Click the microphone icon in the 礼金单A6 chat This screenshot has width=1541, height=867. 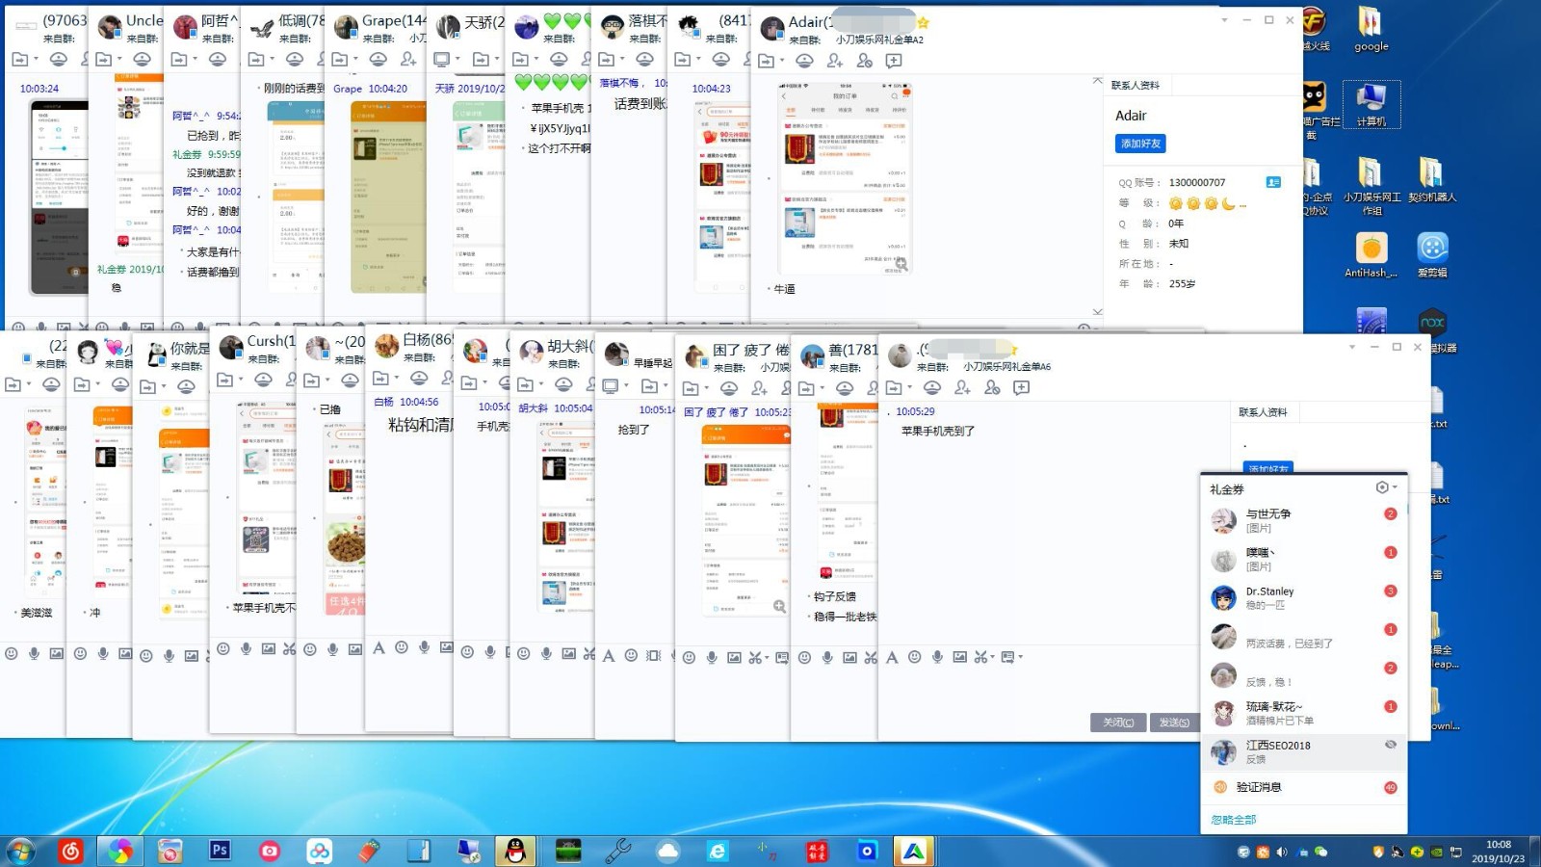[x=936, y=657]
